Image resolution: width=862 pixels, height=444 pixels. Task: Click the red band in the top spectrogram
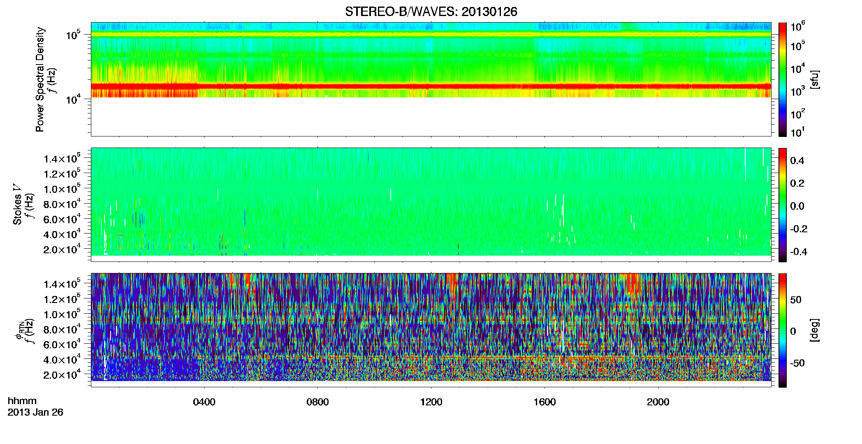[431, 86]
